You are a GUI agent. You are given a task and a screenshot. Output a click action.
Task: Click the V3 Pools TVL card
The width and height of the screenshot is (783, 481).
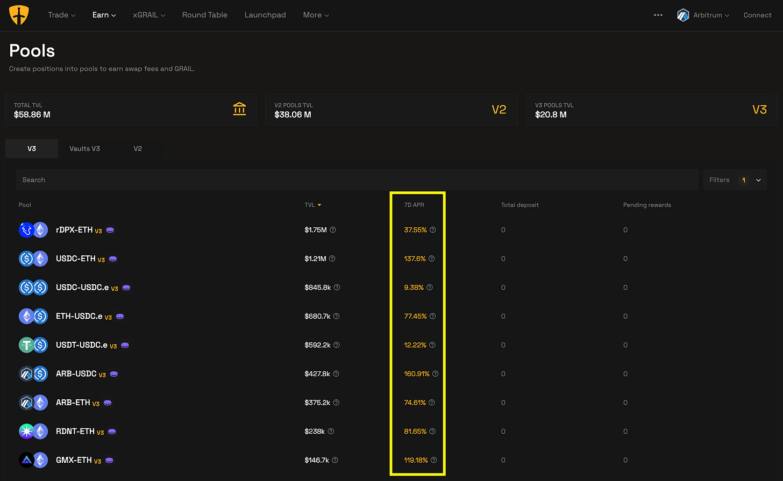tap(652, 110)
